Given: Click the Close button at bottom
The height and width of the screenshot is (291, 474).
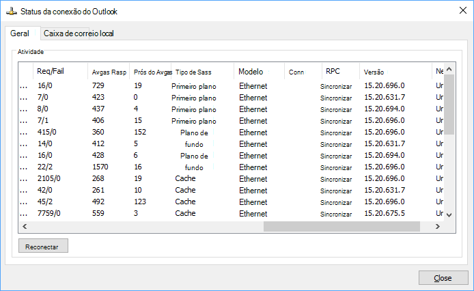Looking at the screenshot, I should (x=443, y=278).
